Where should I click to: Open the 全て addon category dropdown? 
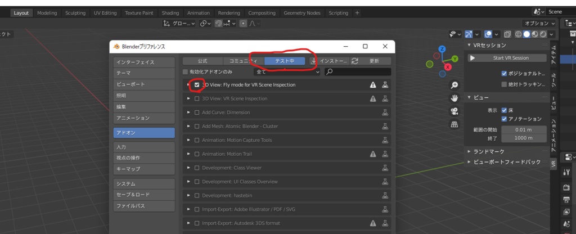[287, 72]
